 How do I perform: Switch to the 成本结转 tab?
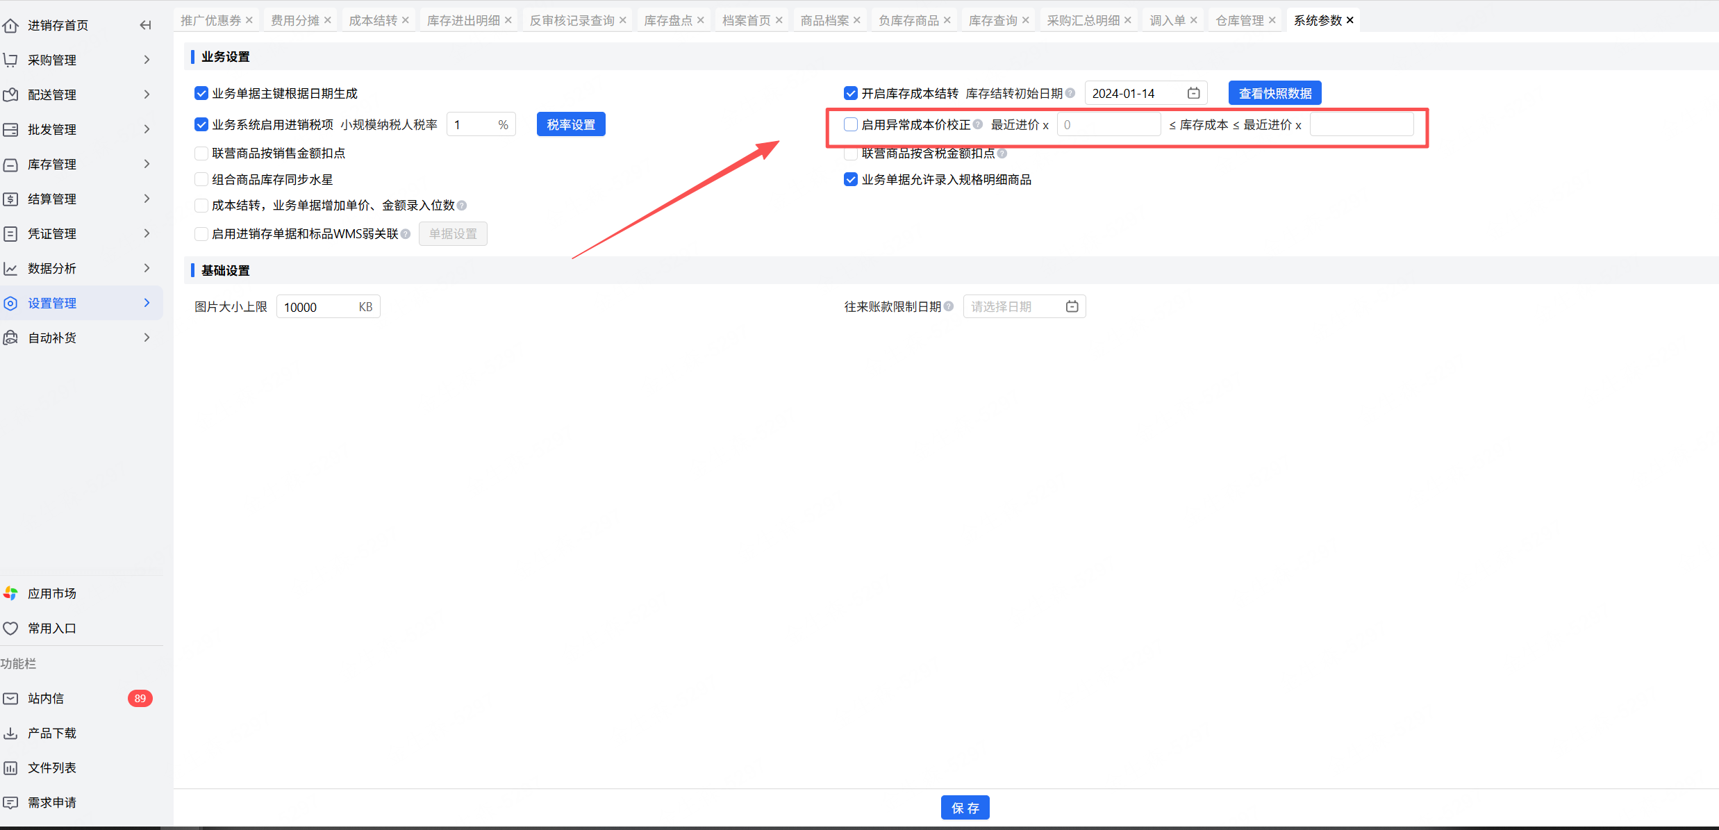(x=372, y=20)
